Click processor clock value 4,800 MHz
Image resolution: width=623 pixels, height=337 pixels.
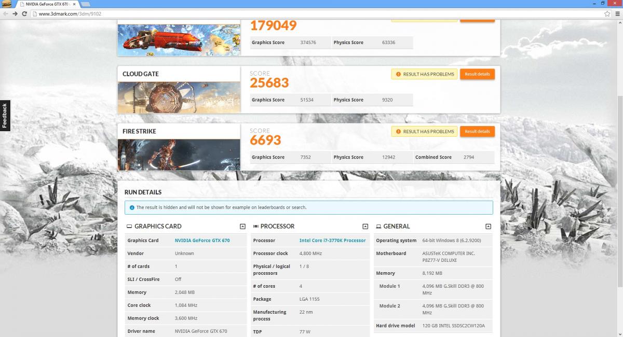310,254
